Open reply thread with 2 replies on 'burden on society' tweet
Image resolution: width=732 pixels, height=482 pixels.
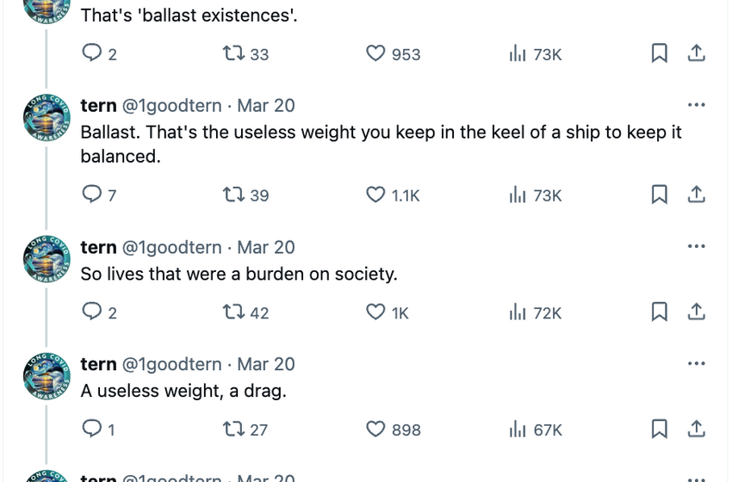click(x=99, y=312)
